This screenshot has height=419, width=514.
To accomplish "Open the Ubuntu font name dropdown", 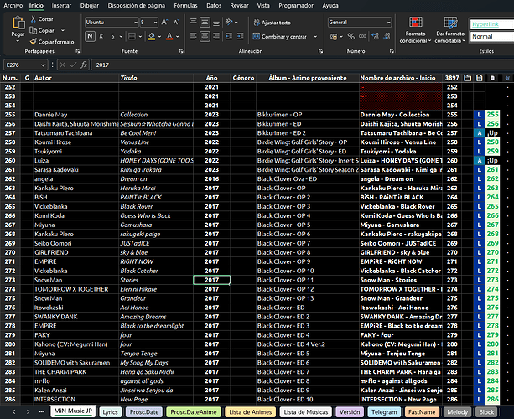I will [136, 23].
